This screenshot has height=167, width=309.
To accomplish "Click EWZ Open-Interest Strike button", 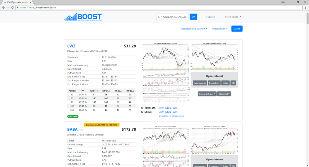I will tap(225, 83).
